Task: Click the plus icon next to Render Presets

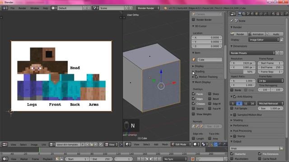Action: [x=277, y=53]
